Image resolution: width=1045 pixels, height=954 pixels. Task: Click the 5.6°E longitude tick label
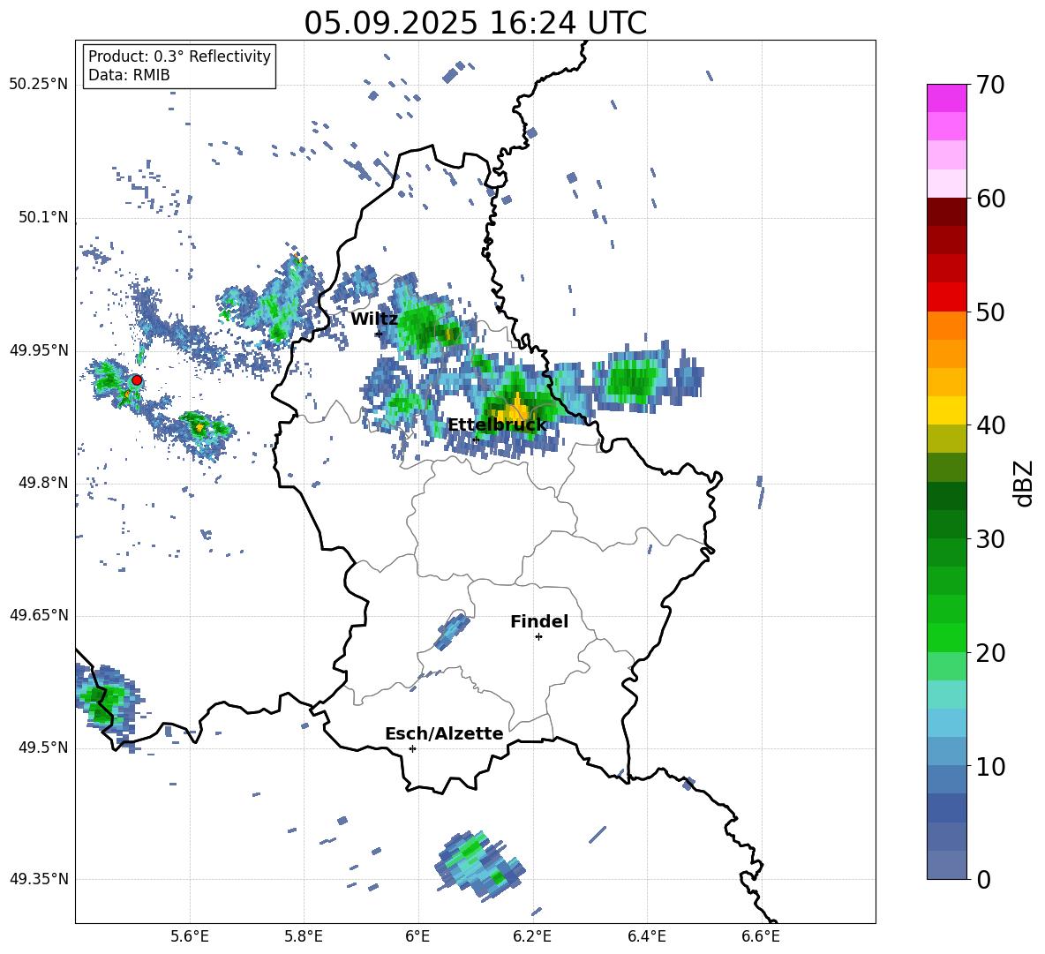(x=190, y=936)
